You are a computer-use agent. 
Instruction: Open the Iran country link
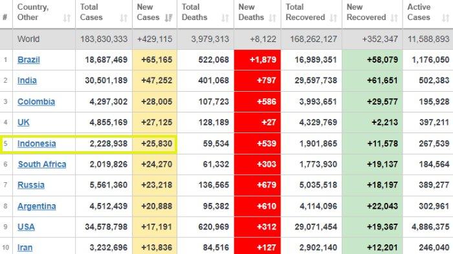point(25,248)
